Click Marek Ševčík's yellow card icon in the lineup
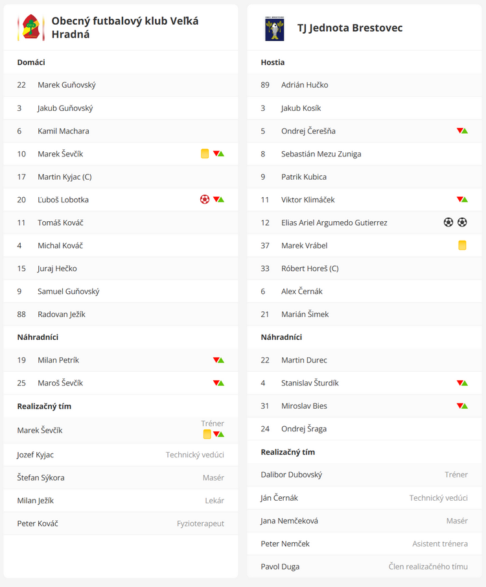The width and height of the screenshot is (486, 587). coord(205,154)
